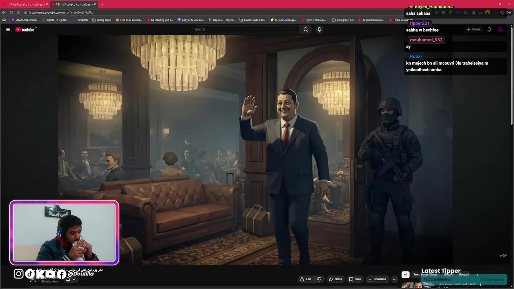Go back in the browser
Image resolution: width=514 pixels, height=289 pixels.
pyautogui.click(x=4, y=12)
